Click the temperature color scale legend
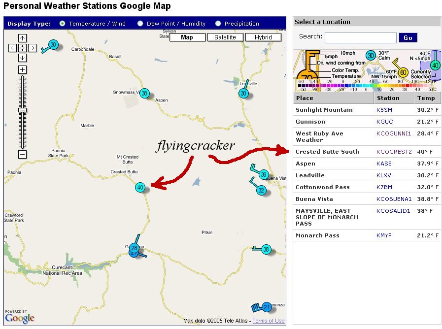Screen dimensions: 442x329 pos(367,85)
